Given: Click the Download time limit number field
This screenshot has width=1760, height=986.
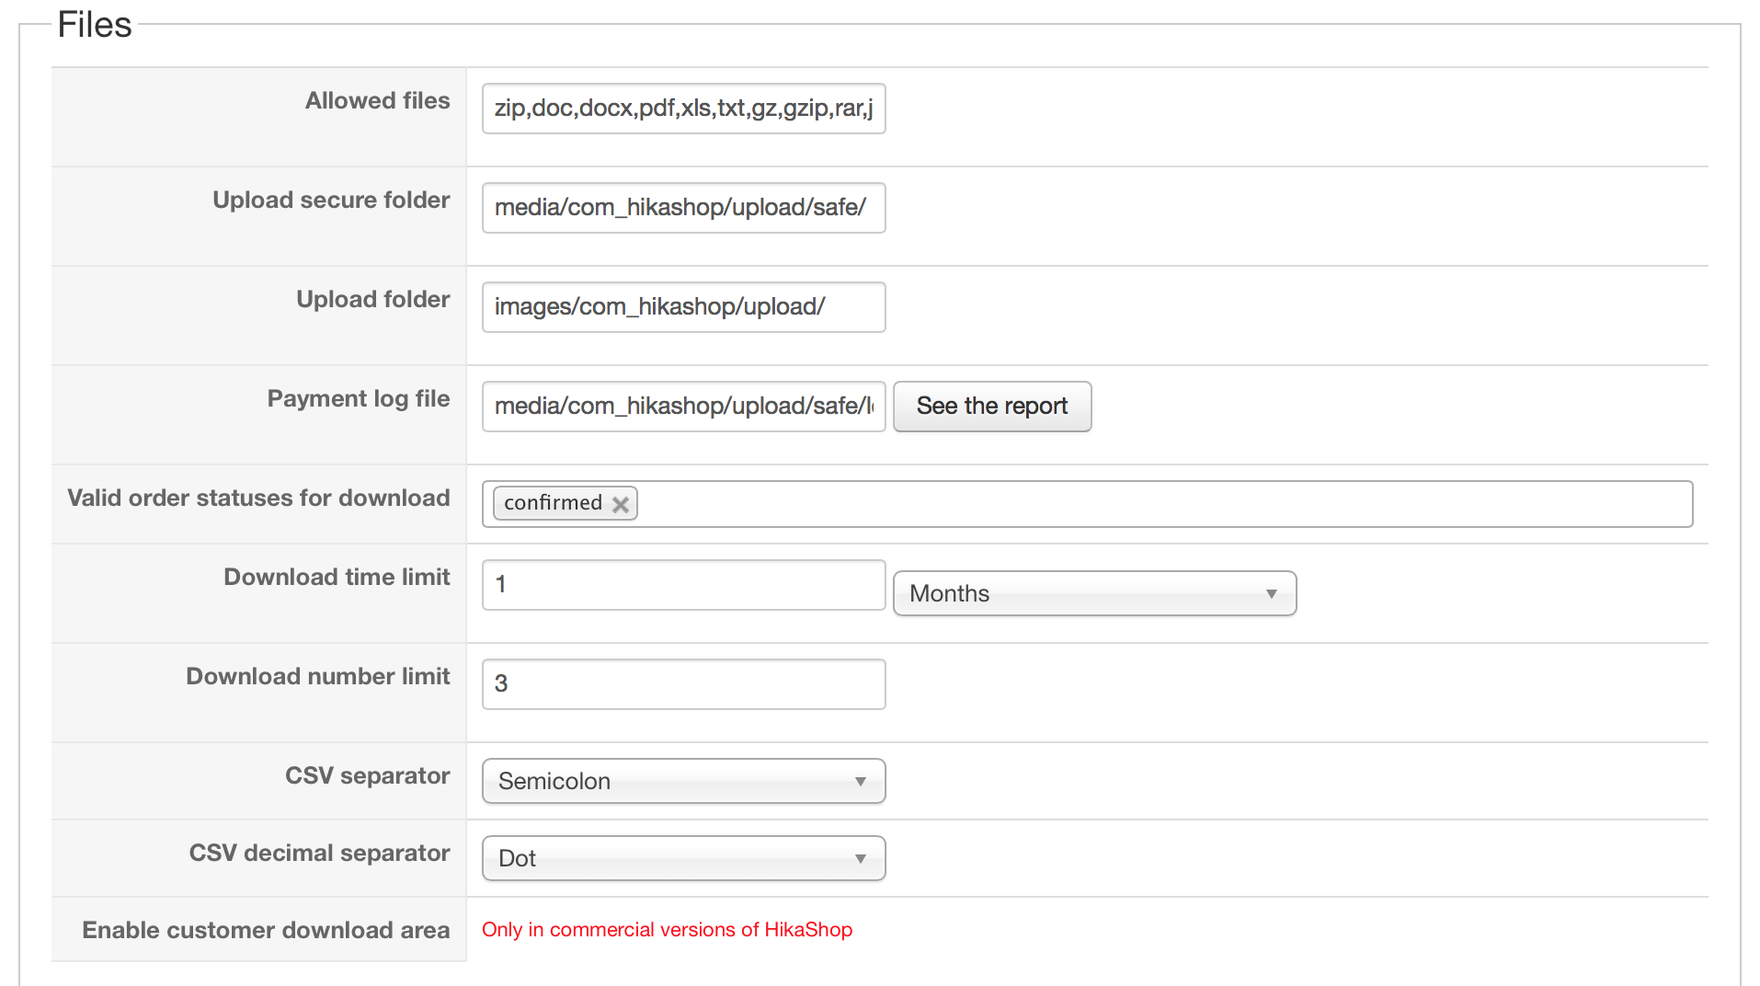Looking at the screenshot, I should (x=682, y=585).
